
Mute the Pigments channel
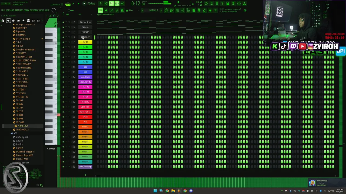[x=63, y=27]
